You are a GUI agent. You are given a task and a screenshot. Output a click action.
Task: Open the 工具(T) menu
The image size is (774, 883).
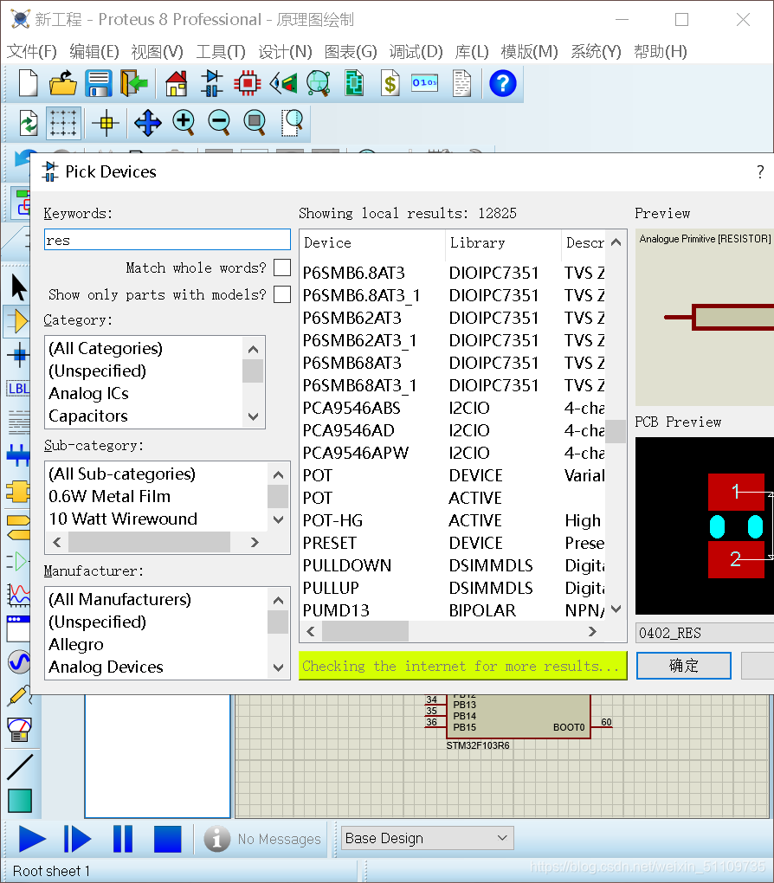pyautogui.click(x=220, y=52)
